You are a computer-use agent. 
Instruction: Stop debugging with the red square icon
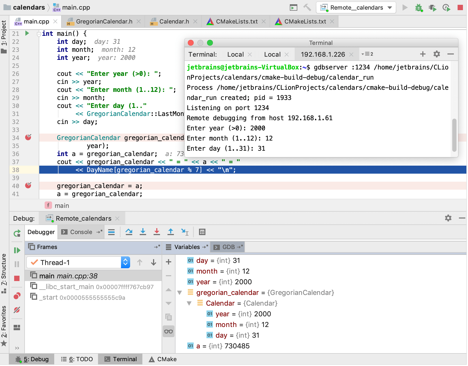coord(17,278)
